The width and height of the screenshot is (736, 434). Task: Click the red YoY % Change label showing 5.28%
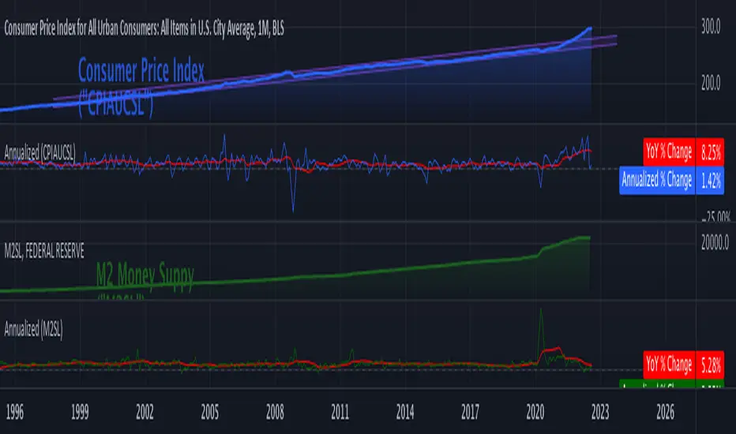[x=667, y=365]
